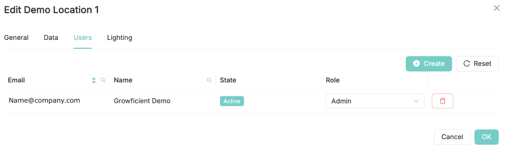The image size is (507, 153).
Task: Click the Cancel button
Action: point(452,137)
